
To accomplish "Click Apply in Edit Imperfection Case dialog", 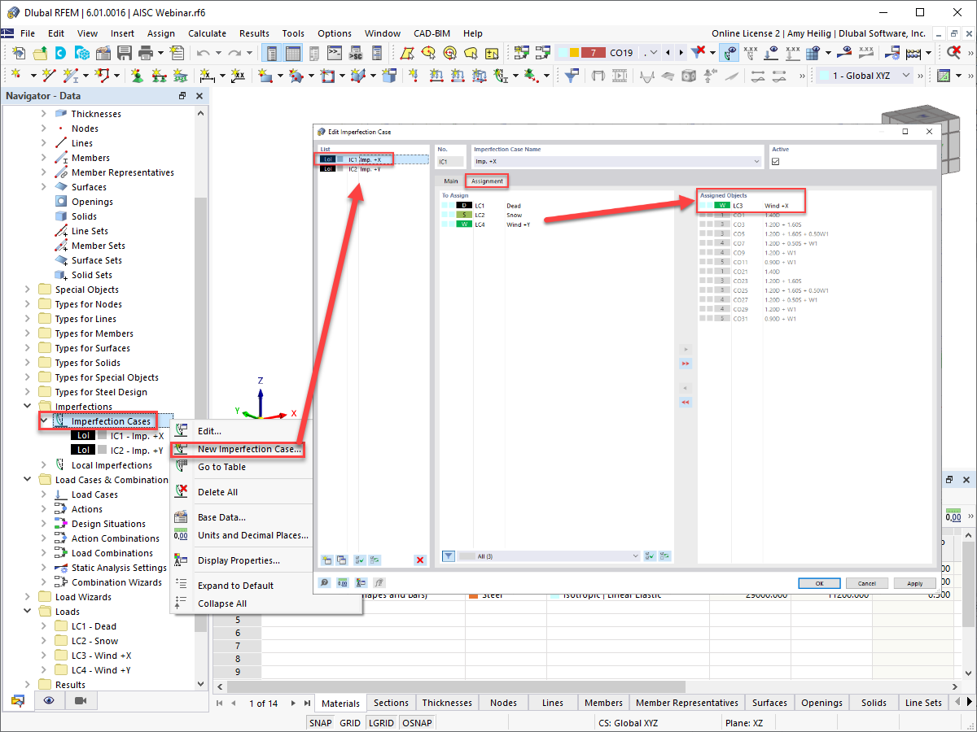I will (x=915, y=583).
